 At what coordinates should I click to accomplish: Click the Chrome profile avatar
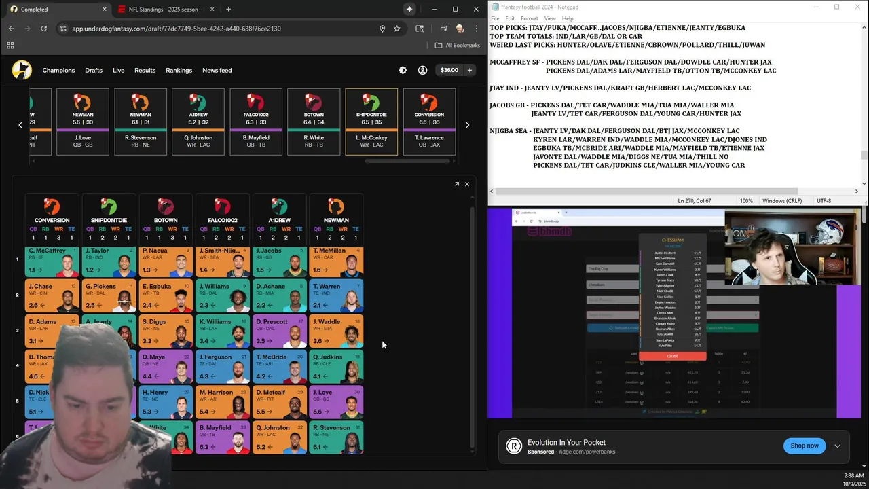tap(460, 29)
